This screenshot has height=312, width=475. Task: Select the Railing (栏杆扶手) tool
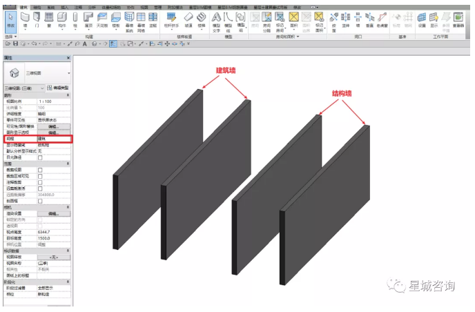[171, 20]
